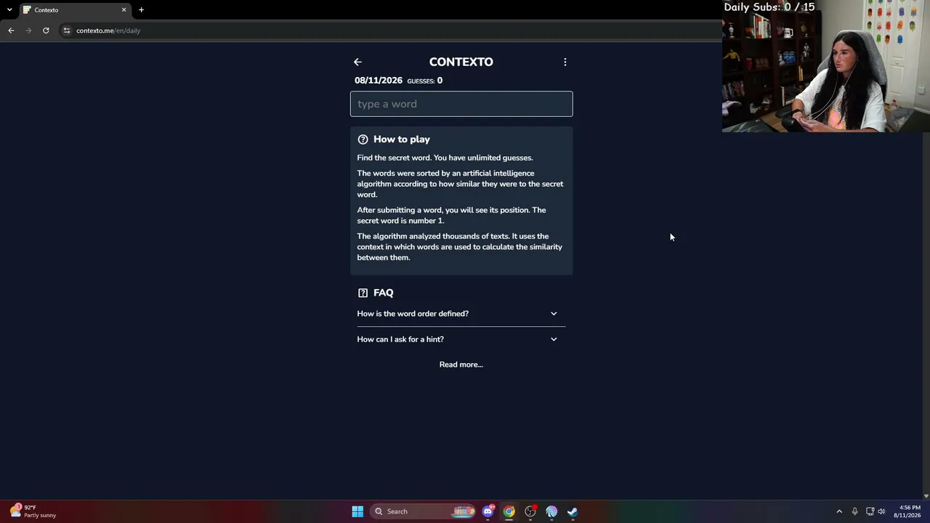
Task: Open Discord from the taskbar
Action: tap(488, 511)
